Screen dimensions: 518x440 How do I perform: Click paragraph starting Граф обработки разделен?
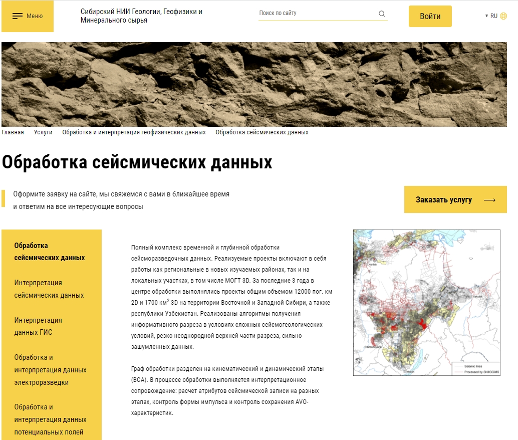coord(227,391)
